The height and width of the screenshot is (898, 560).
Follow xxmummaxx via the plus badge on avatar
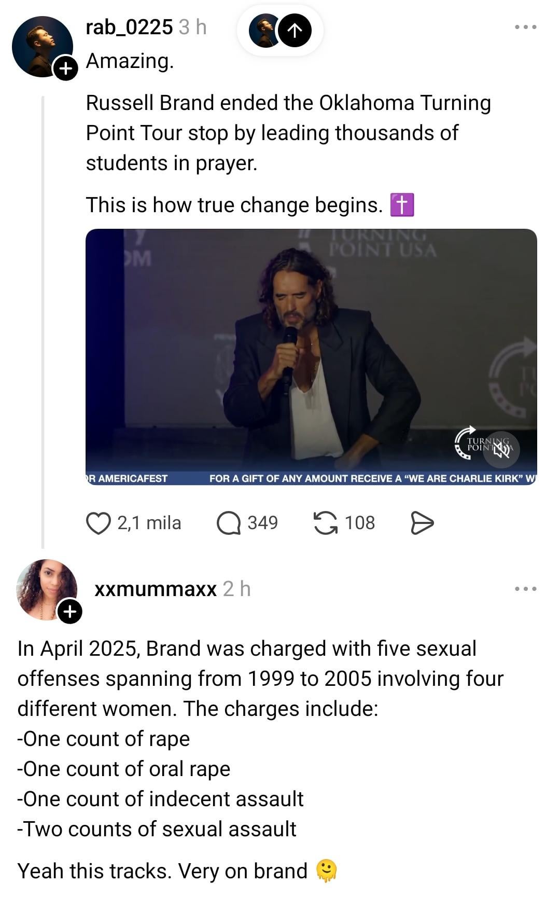69,611
